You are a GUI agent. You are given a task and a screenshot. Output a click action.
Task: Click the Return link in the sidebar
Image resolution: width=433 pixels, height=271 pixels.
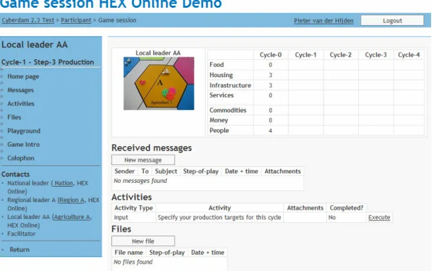[19, 250]
